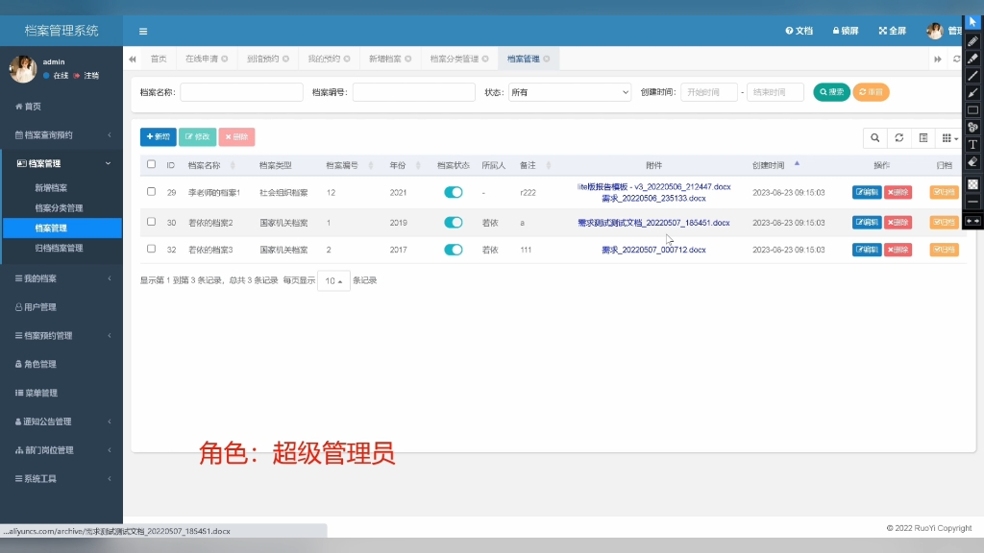Open the 文档 help link in header
This screenshot has height=553, width=984.
799,31
